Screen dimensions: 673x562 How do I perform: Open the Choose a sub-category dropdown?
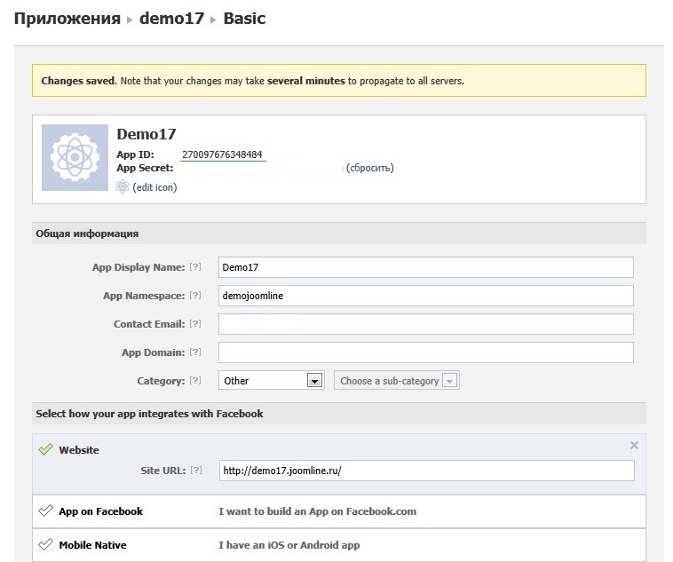pos(397,380)
